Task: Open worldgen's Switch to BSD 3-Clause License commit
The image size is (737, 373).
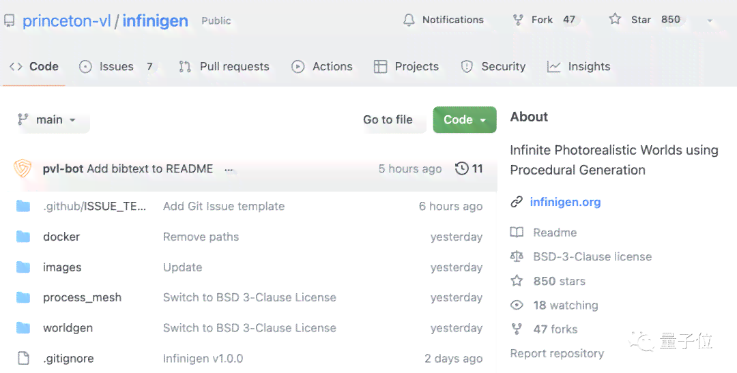Action: (250, 328)
